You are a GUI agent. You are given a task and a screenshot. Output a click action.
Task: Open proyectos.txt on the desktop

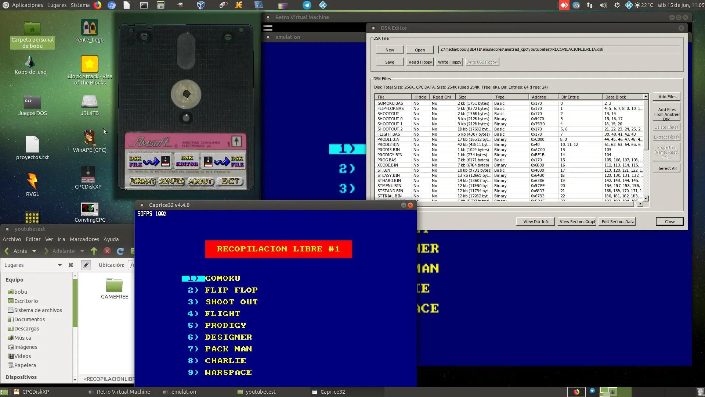coord(32,148)
